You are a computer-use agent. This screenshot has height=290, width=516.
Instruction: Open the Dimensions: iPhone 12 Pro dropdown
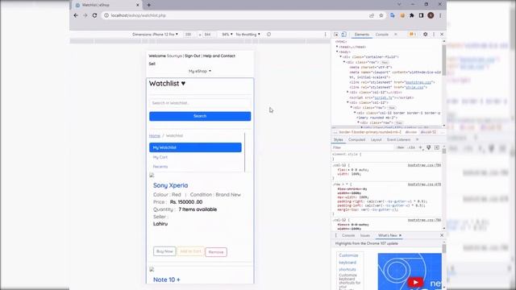pyautogui.click(x=155, y=34)
